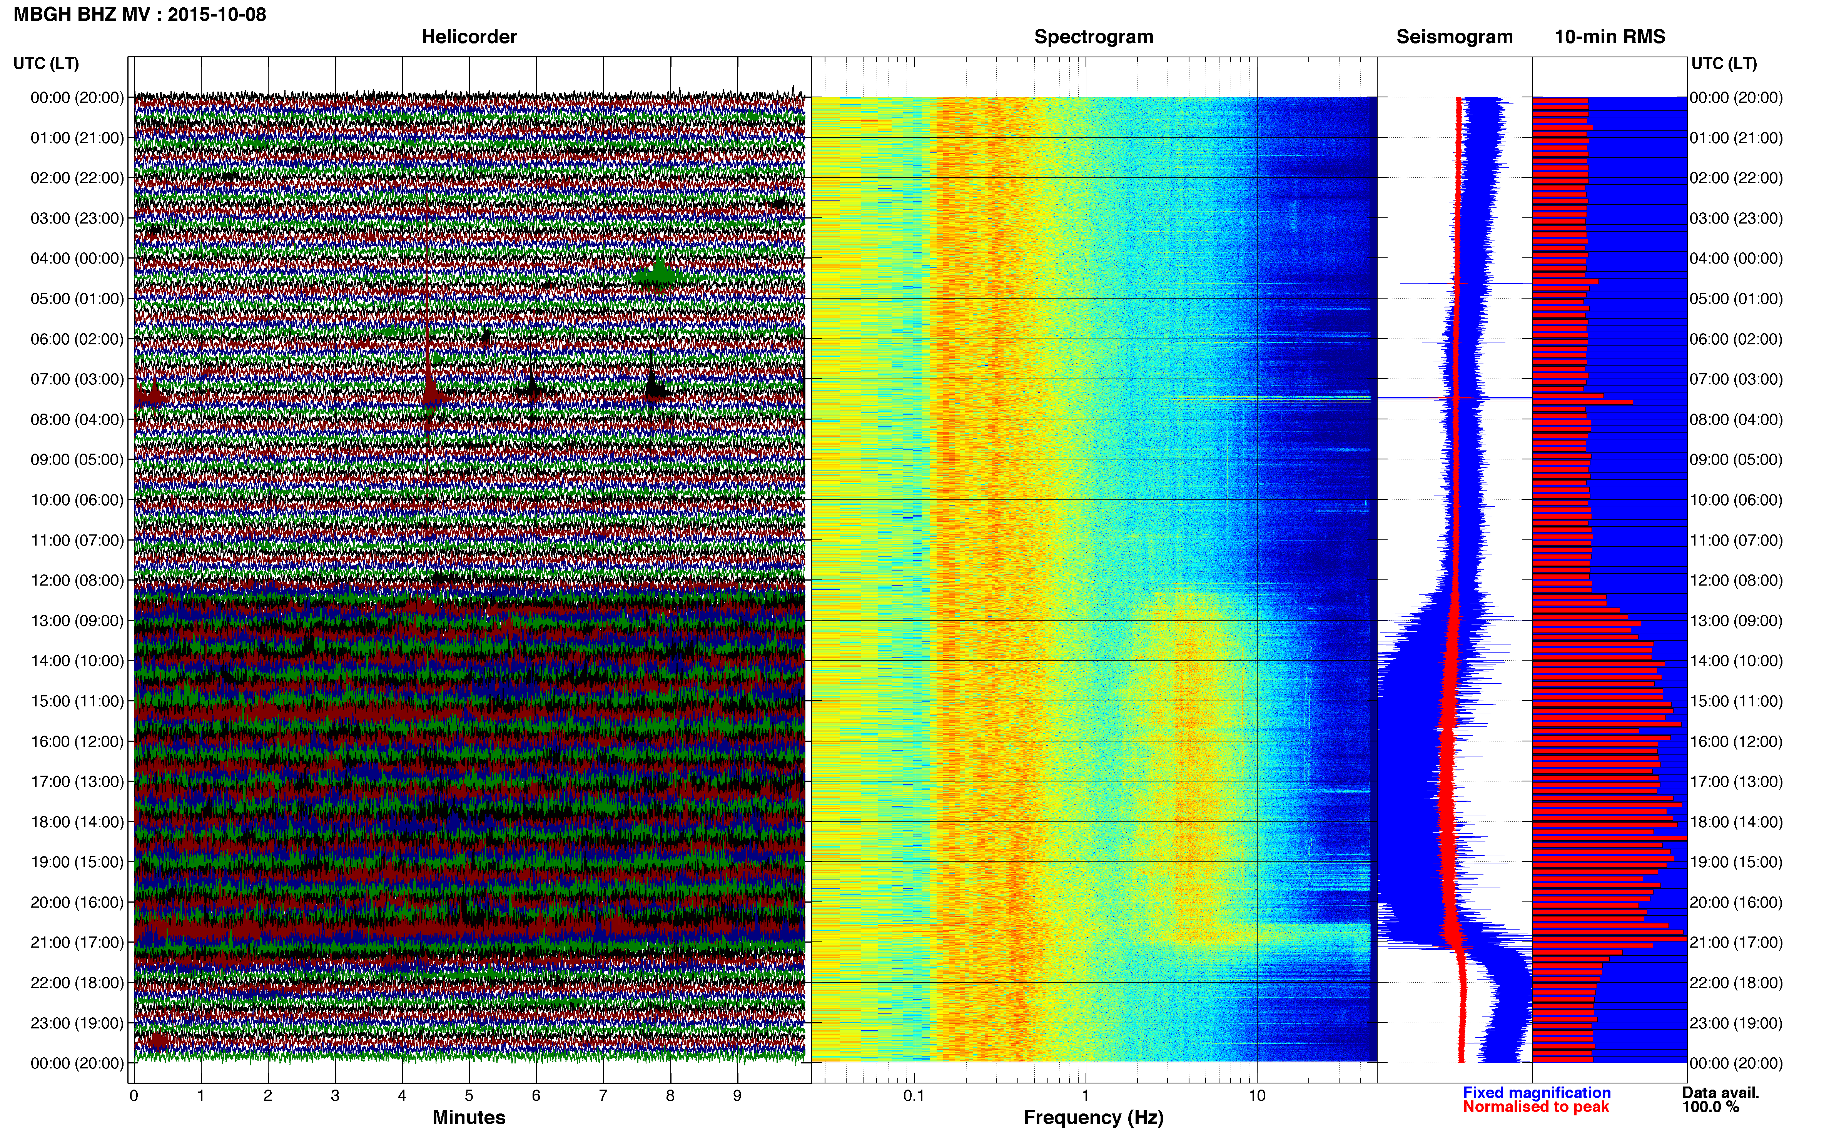Click the '10' frequency tick label

click(1257, 1095)
